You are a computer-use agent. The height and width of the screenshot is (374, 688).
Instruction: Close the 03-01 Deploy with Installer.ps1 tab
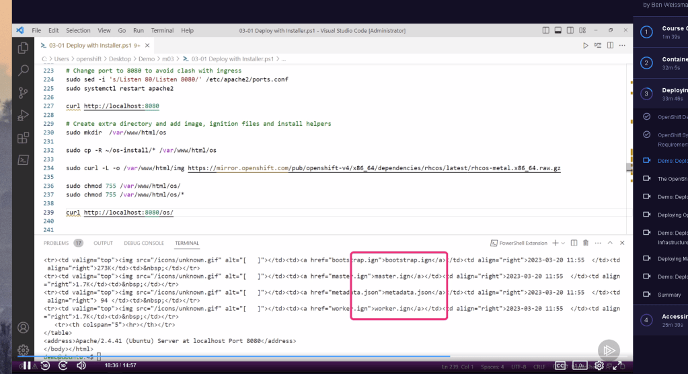coord(147,45)
